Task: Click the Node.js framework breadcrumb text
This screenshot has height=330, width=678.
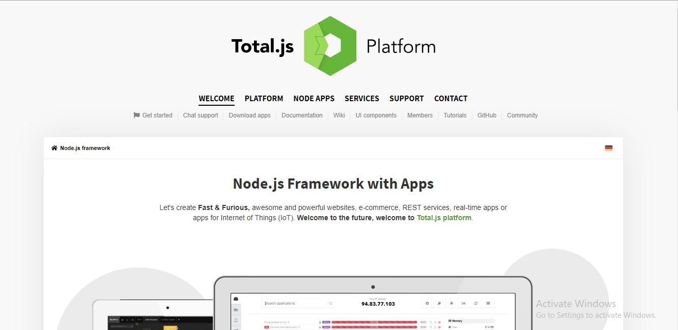Action: point(85,148)
